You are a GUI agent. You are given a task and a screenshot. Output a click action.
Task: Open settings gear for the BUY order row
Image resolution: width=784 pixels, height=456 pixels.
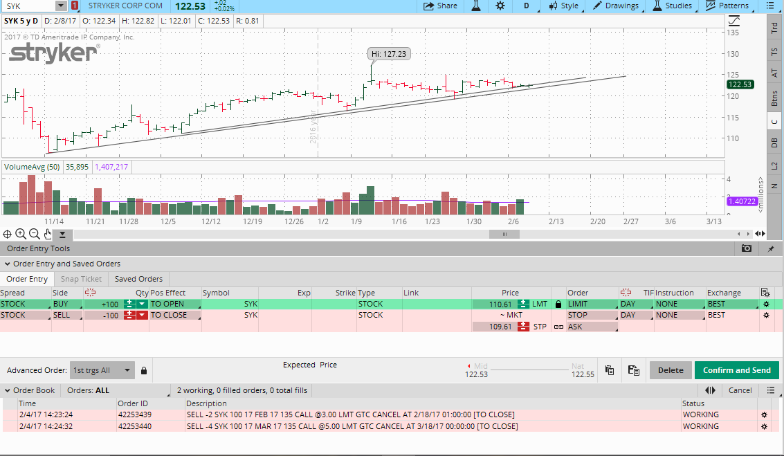(766, 304)
